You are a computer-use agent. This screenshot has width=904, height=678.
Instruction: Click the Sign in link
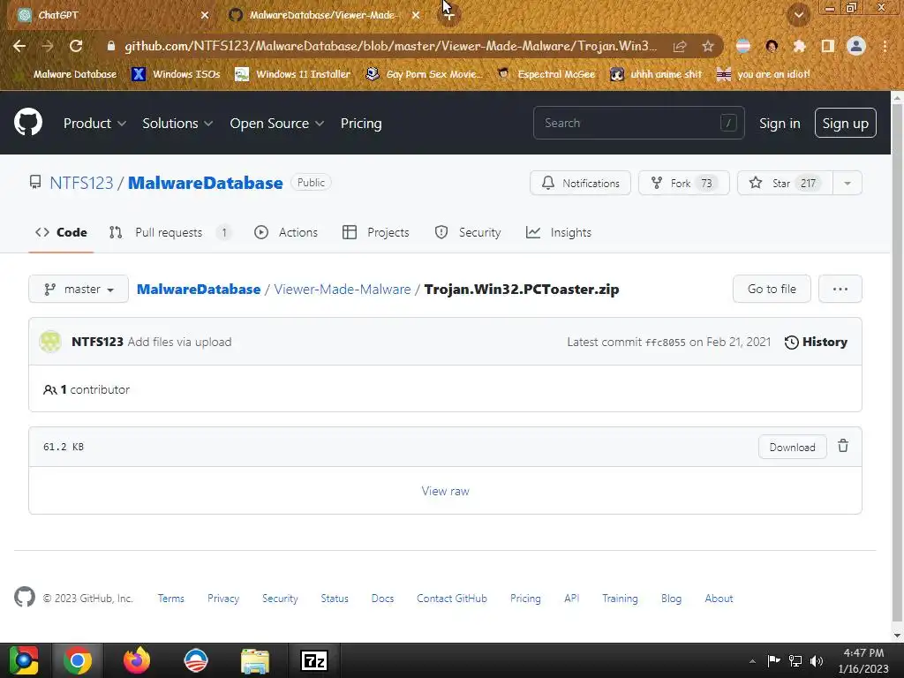(x=780, y=124)
